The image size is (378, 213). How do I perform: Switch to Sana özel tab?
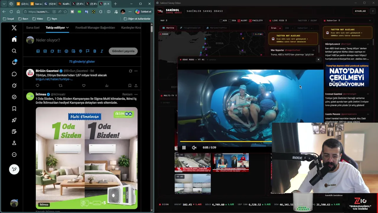[33, 28]
